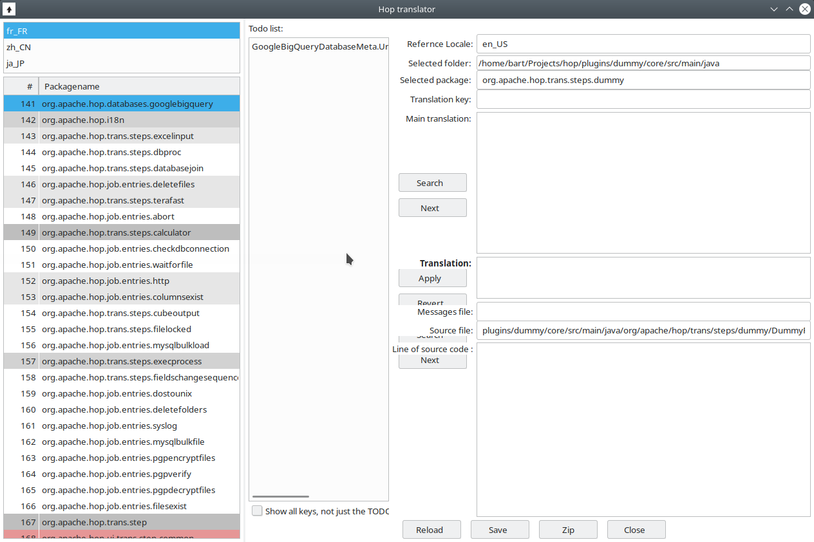Minimize the Hop translator window
This screenshot has width=814, height=542.
775,9
